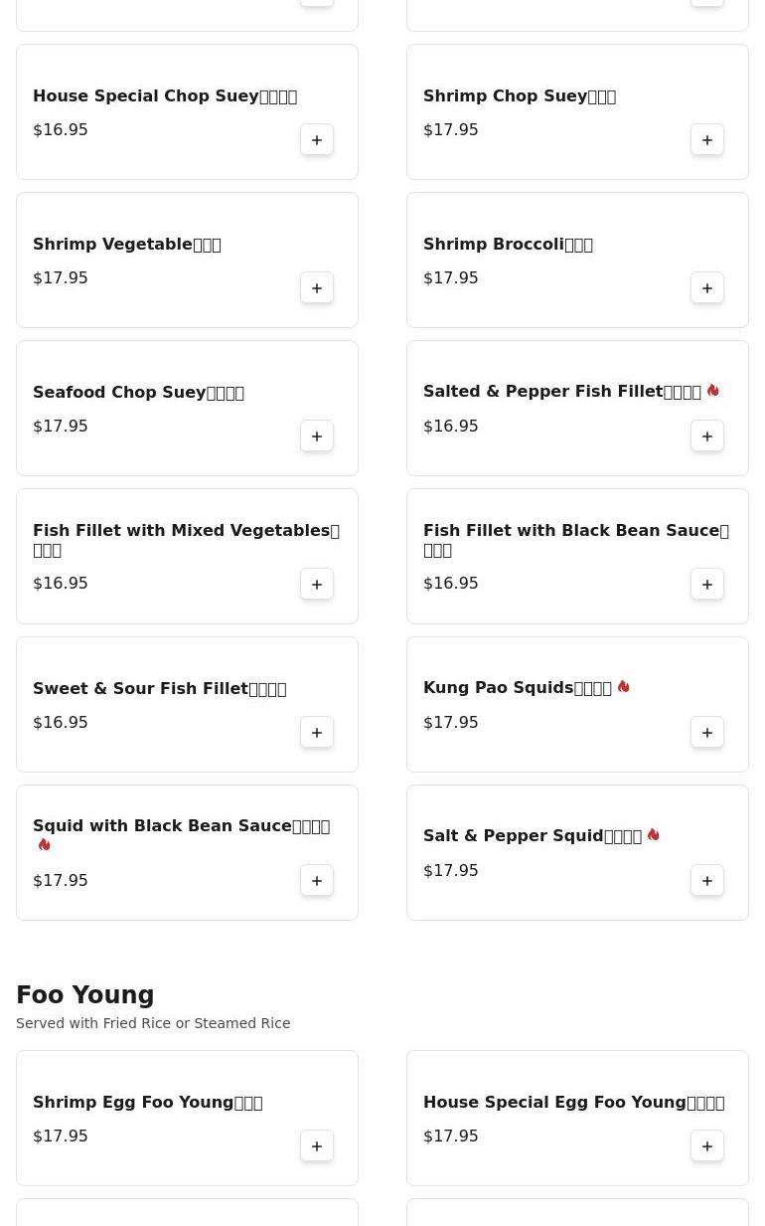Screen dimensions: 765x1226
Task: Click plus button for Shrimp Vegetable
Action: click(317, 288)
